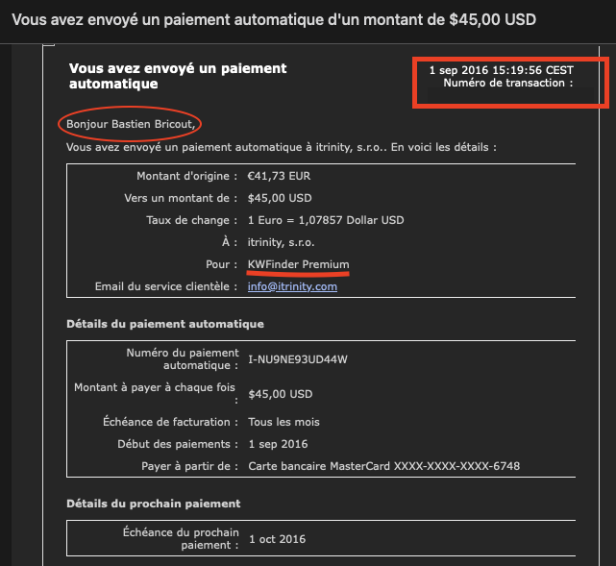Viewport: 616px width, 566px height.
Task: Select the billing cycle value 'Tous les mois'
Action: (x=283, y=422)
